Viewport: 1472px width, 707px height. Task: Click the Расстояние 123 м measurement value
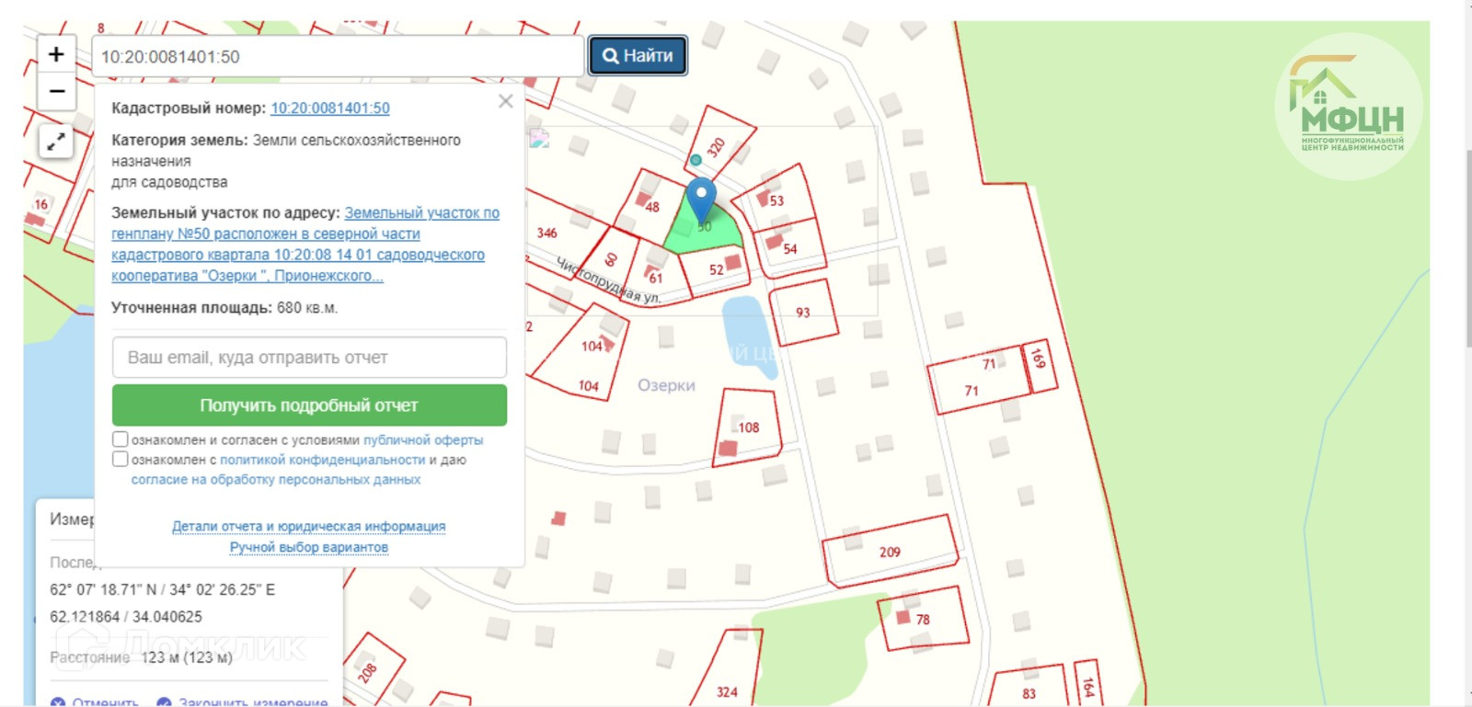coord(187,657)
